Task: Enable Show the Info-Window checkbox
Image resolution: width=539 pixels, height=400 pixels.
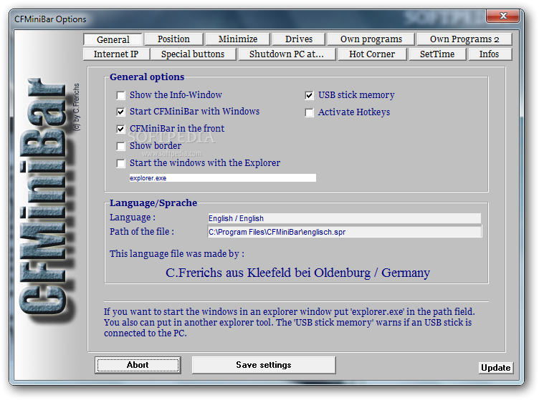Action: pos(120,95)
